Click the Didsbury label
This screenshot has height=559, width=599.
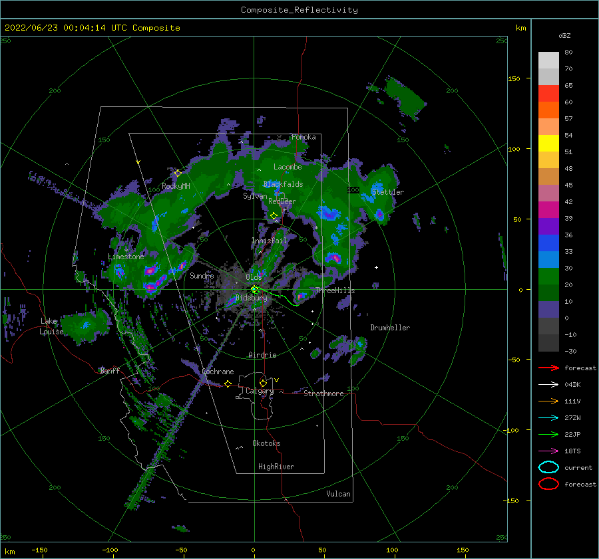[252, 298]
